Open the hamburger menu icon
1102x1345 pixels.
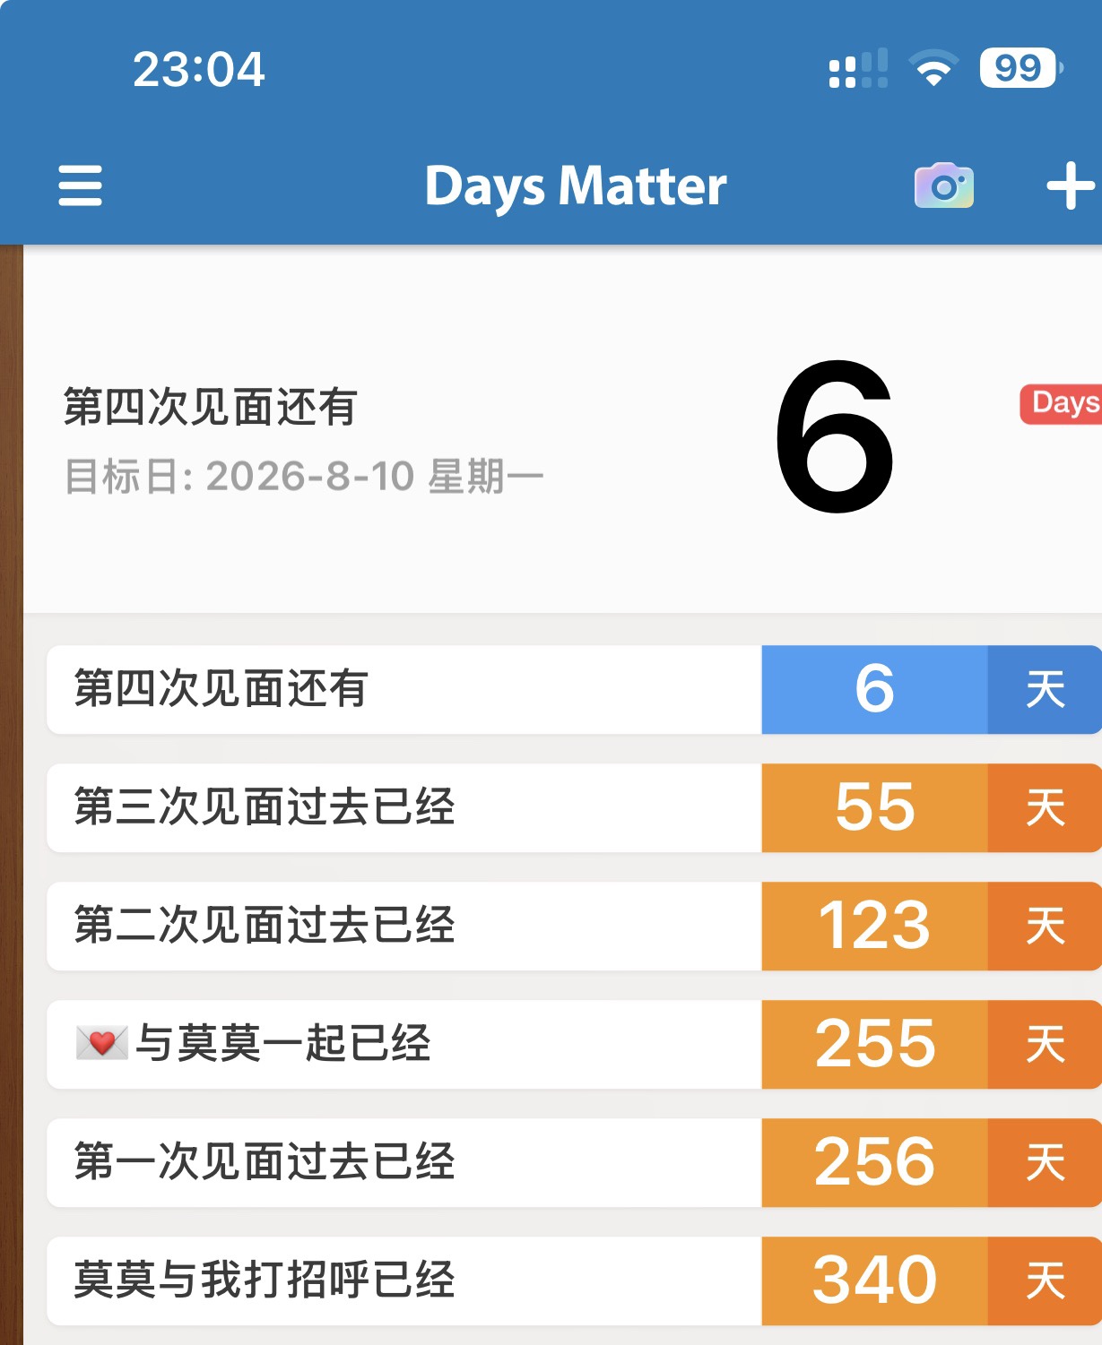tap(80, 185)
